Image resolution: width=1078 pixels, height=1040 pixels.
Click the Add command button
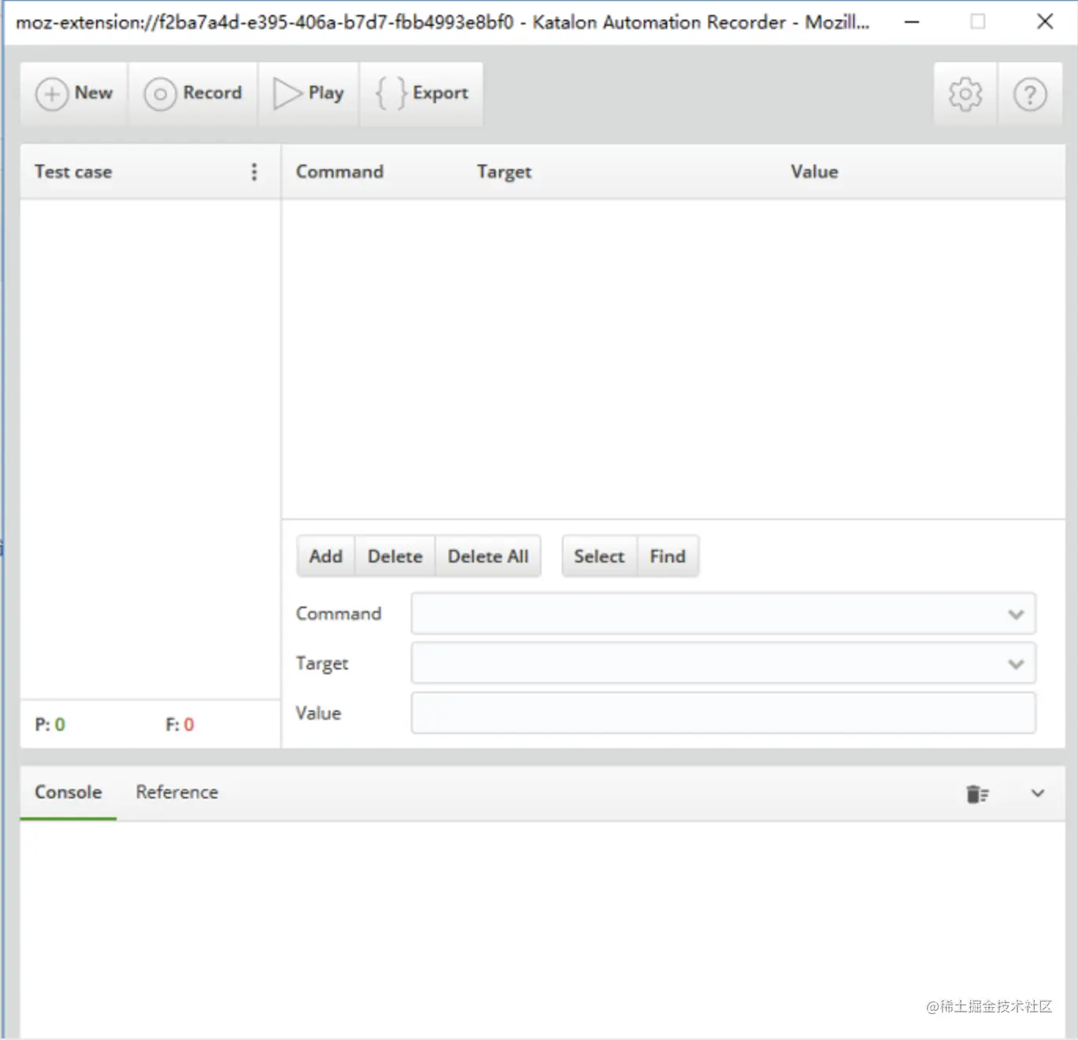[x=326, y=556]
